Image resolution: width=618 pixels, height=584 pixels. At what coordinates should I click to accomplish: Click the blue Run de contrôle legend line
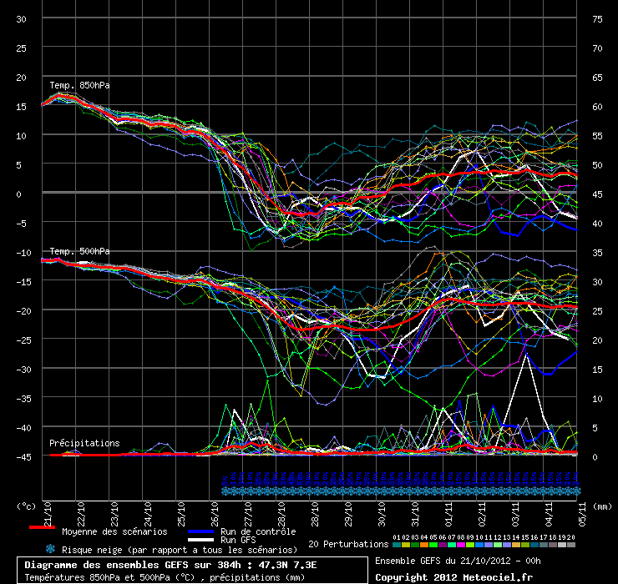(x=200, y=531)
